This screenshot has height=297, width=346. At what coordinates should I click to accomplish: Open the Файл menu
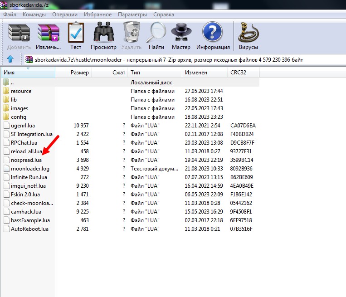click(x=10, y=15)
